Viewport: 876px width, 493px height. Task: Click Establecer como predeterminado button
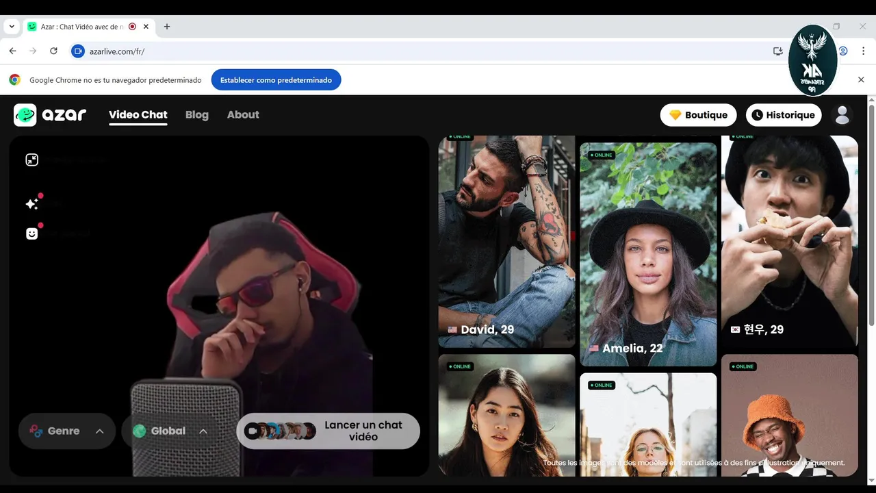tap(276, 80)
